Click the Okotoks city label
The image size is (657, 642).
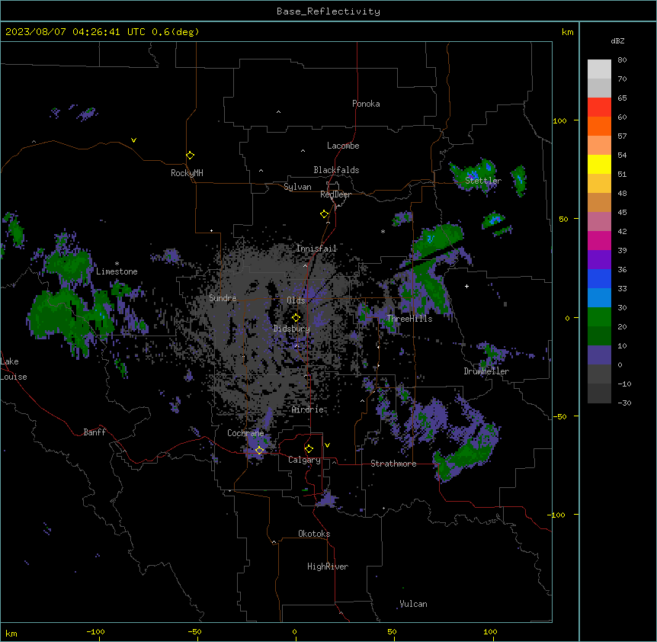[x=314, y=534]
